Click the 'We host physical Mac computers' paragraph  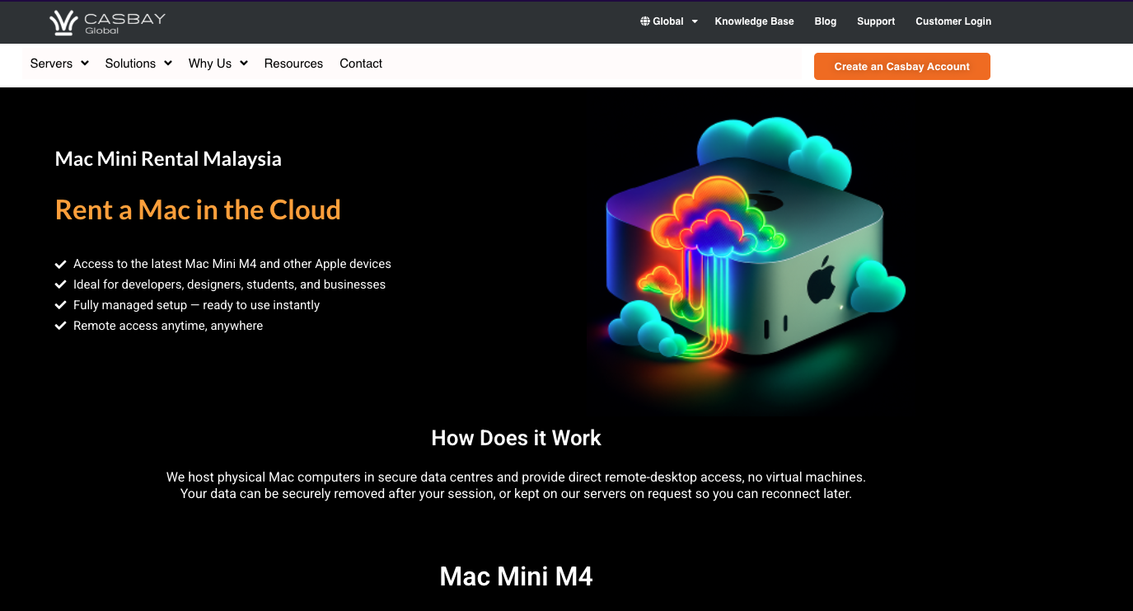[516, 486]
